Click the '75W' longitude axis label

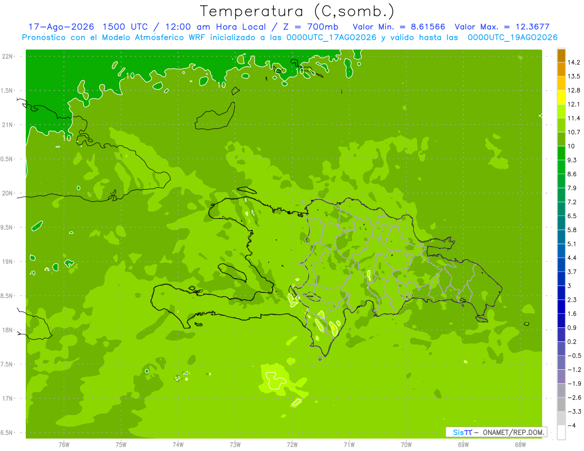(121, 445)
